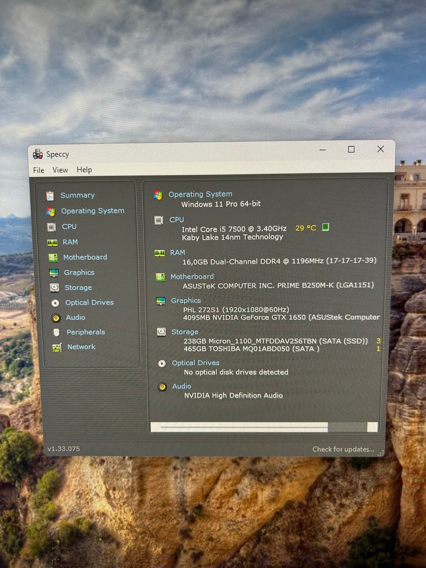Click the CPU chip icon in summary pane
Screen dimensions: 426x568
click(x=159, y=220)
